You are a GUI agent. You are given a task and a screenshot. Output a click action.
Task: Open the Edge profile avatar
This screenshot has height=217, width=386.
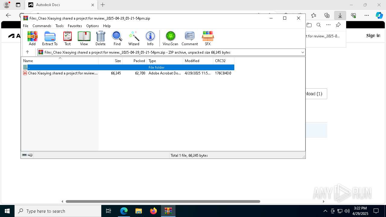point(7,5)
